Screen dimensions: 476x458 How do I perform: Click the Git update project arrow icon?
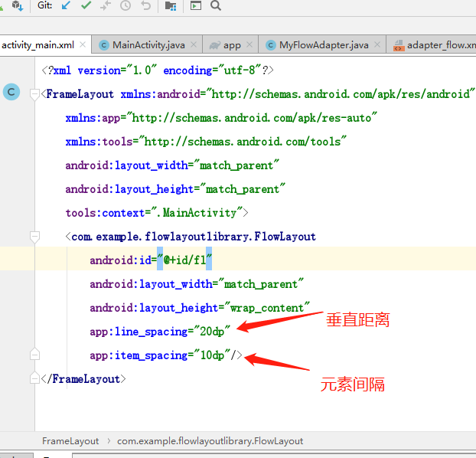coord(66,5)
